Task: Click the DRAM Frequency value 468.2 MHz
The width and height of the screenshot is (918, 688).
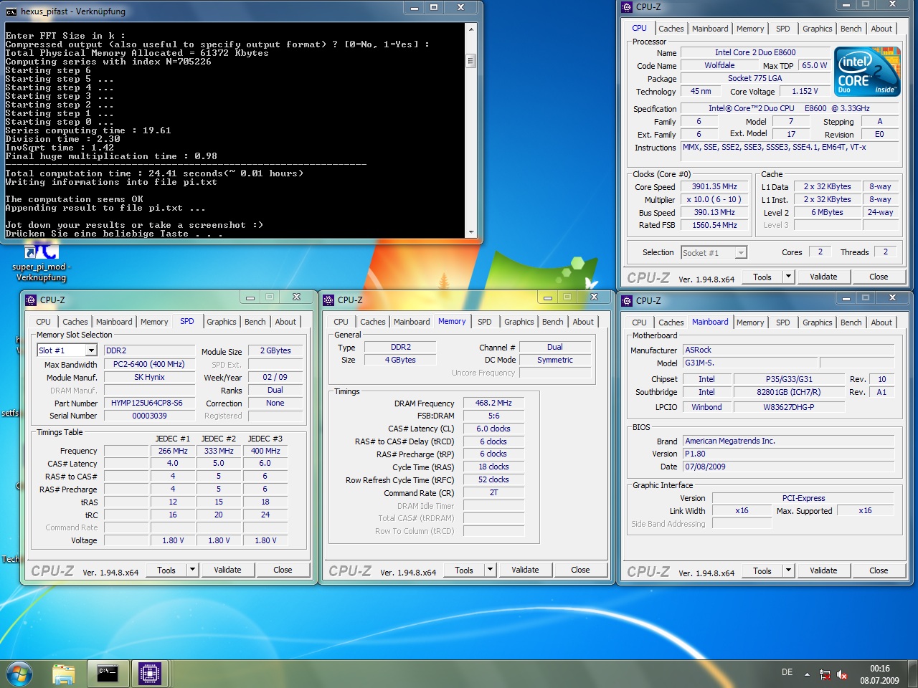Action: 493,403
